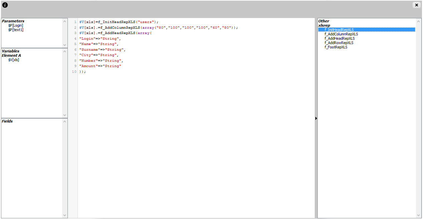Image resolution: width=423 pixels, height=219 pixels.
Task: Click the Fields panel scroll up arrow
Action: coord(65,122)
